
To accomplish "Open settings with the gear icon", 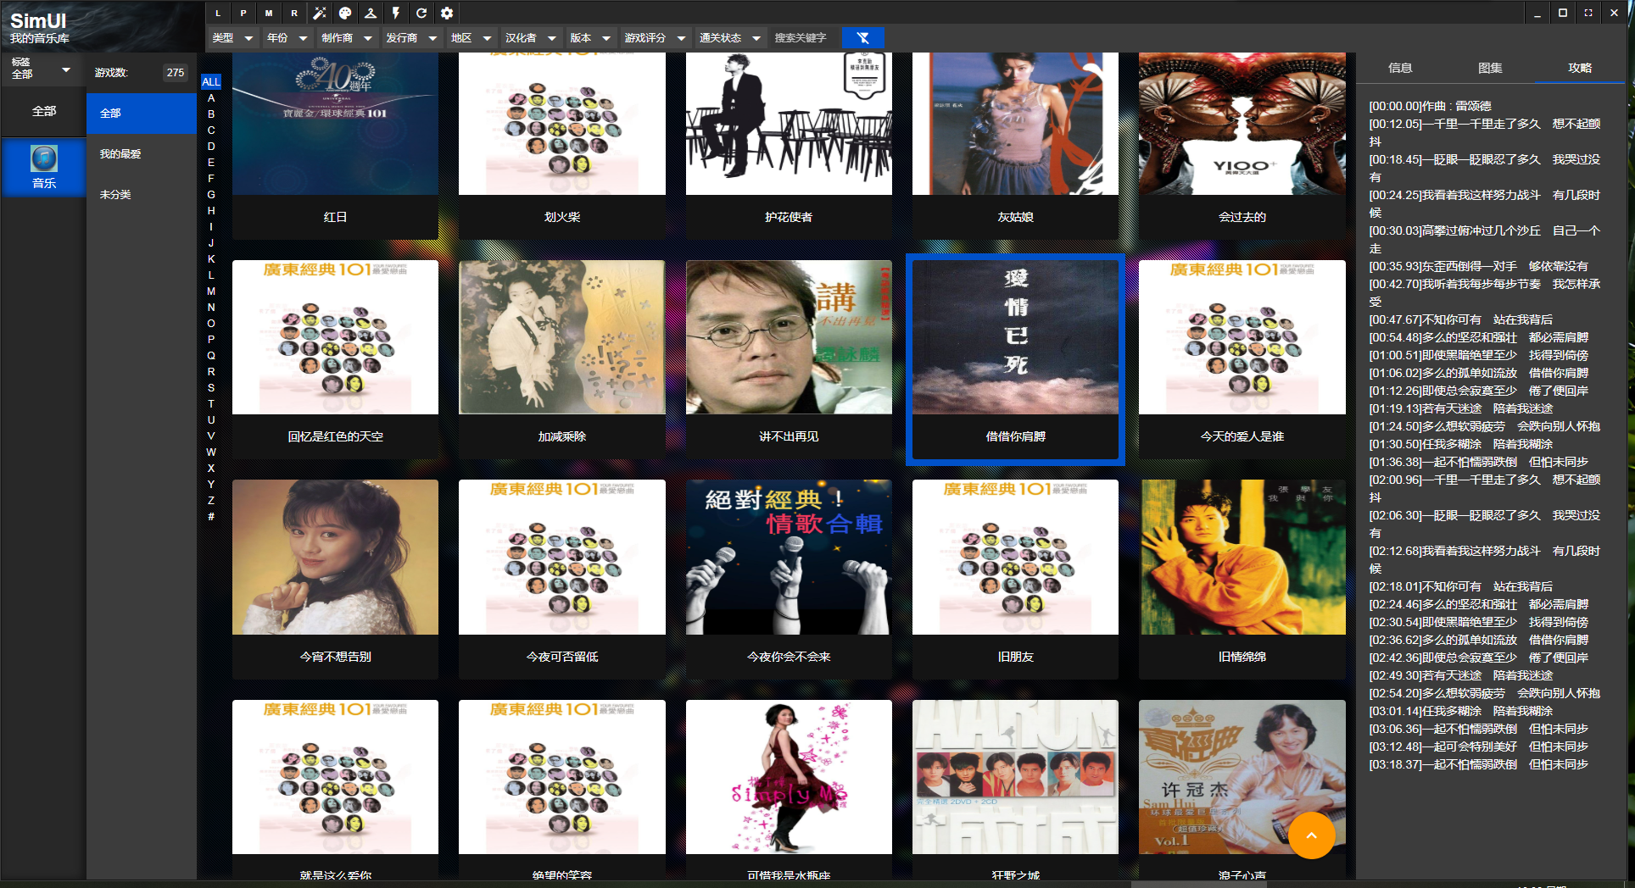I will [x=447, y=13].
